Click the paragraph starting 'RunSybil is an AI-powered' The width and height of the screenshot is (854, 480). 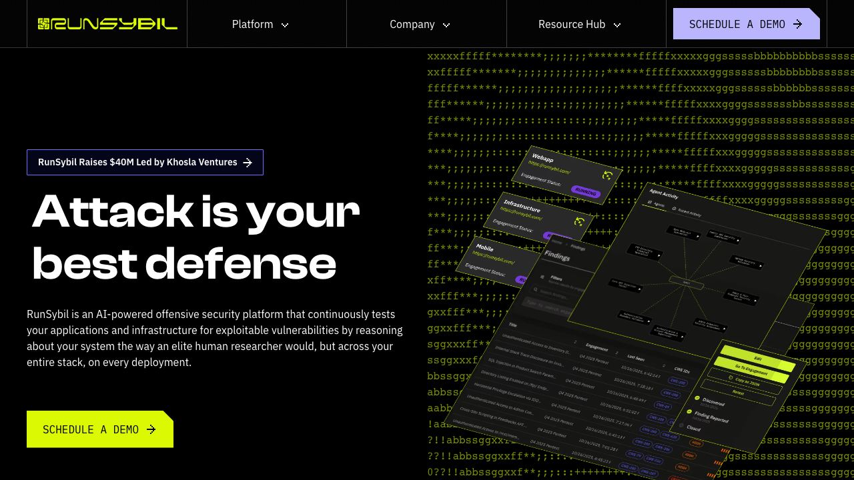coord(215,338)
